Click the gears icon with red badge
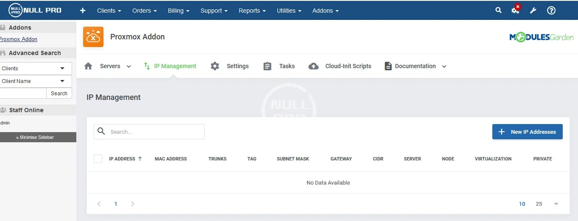The image size is (578, 221). (515, 11)
